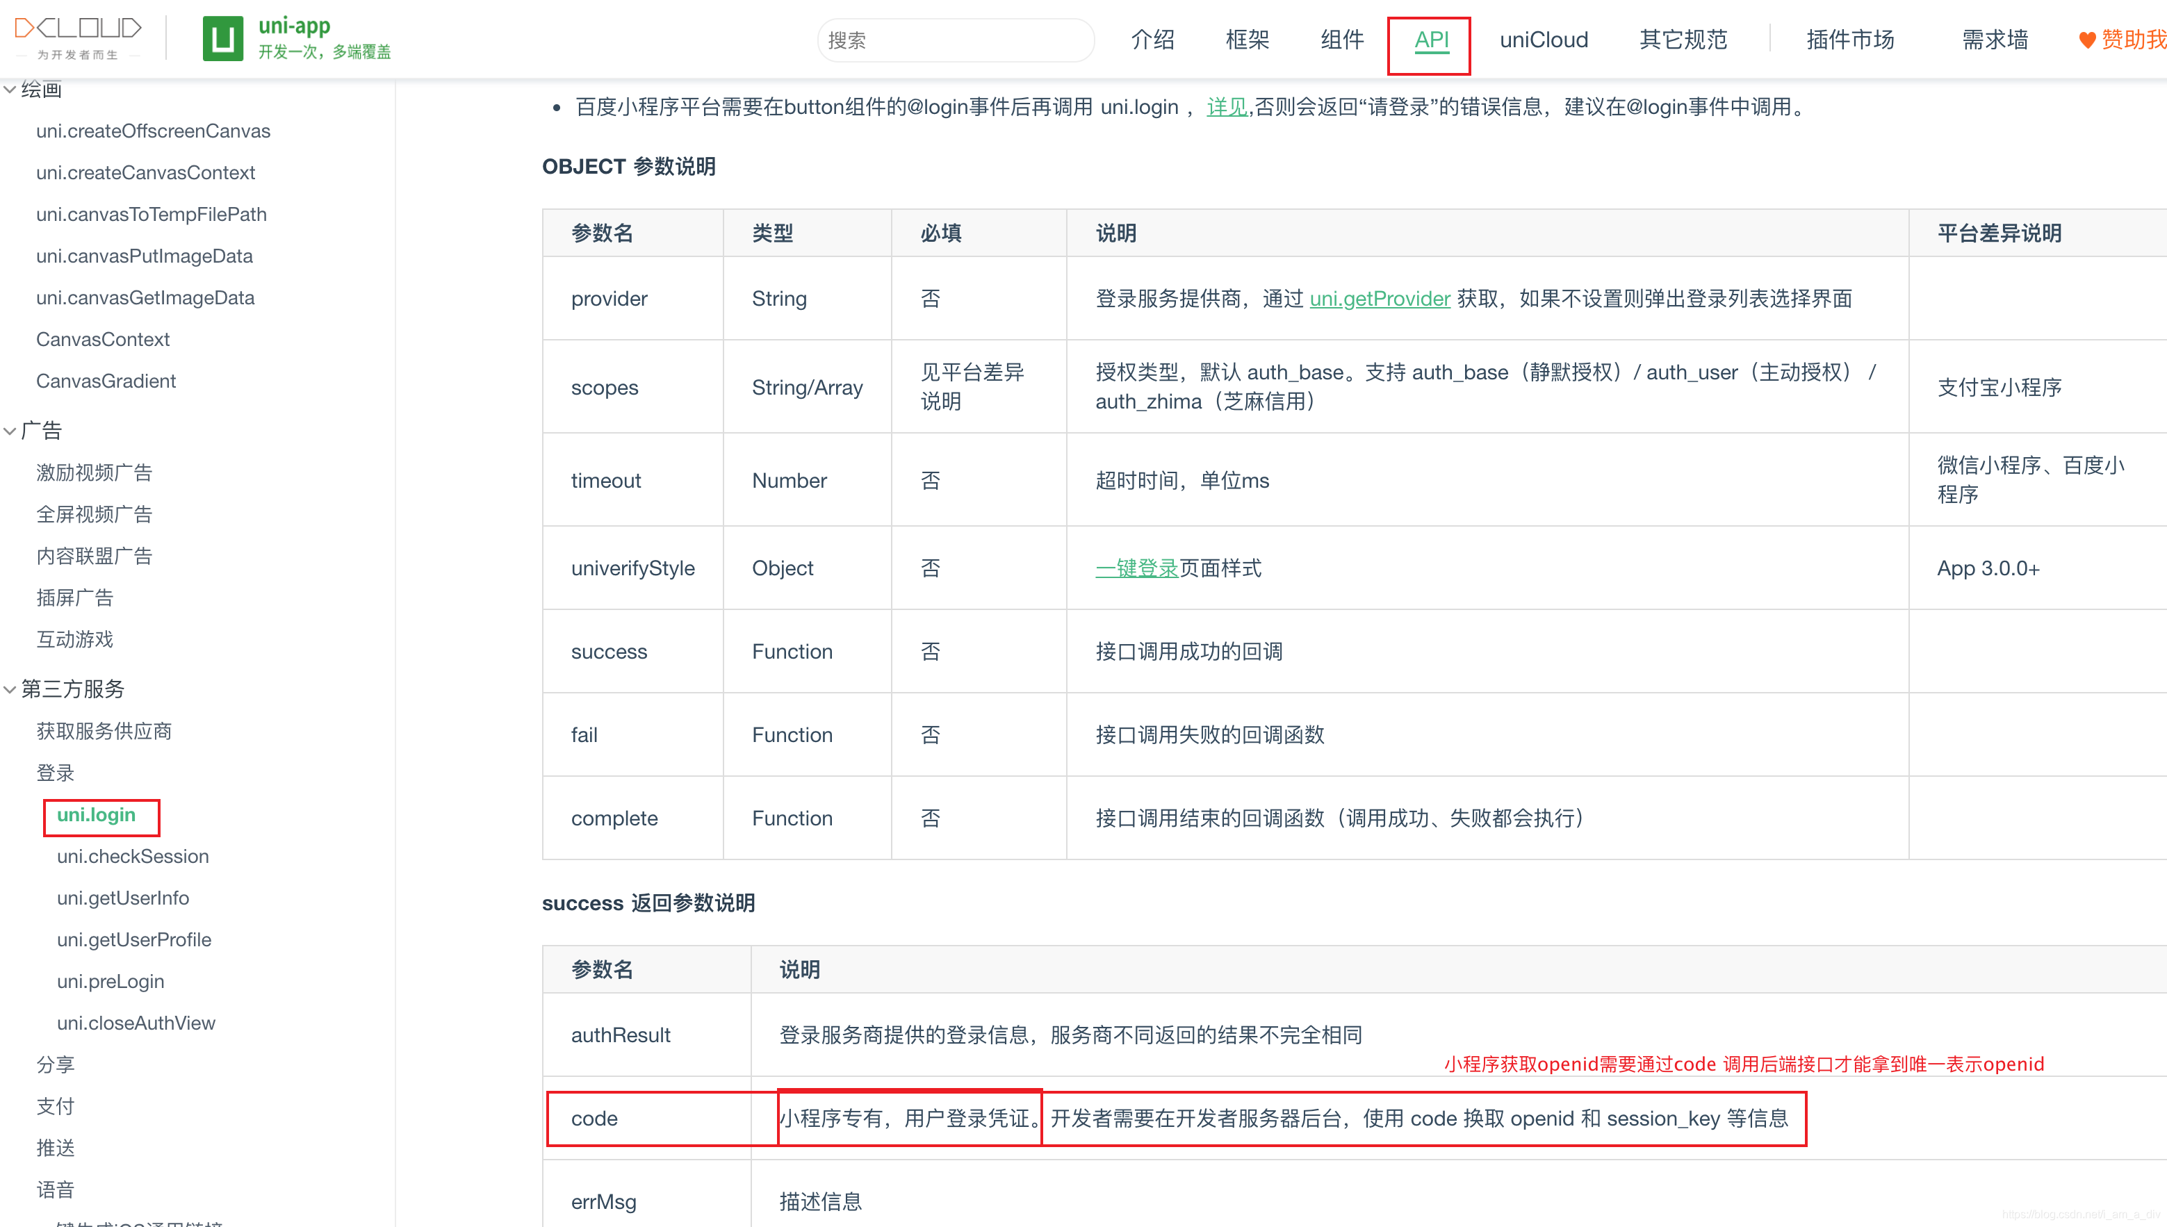The width and height of the screenshot is (2167, 1227).
Task: Focus the 搜索 search box
Action: point(955,40)
